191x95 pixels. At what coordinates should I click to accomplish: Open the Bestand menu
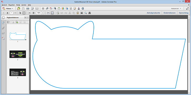pyautogui.click(x=4, y=5)
